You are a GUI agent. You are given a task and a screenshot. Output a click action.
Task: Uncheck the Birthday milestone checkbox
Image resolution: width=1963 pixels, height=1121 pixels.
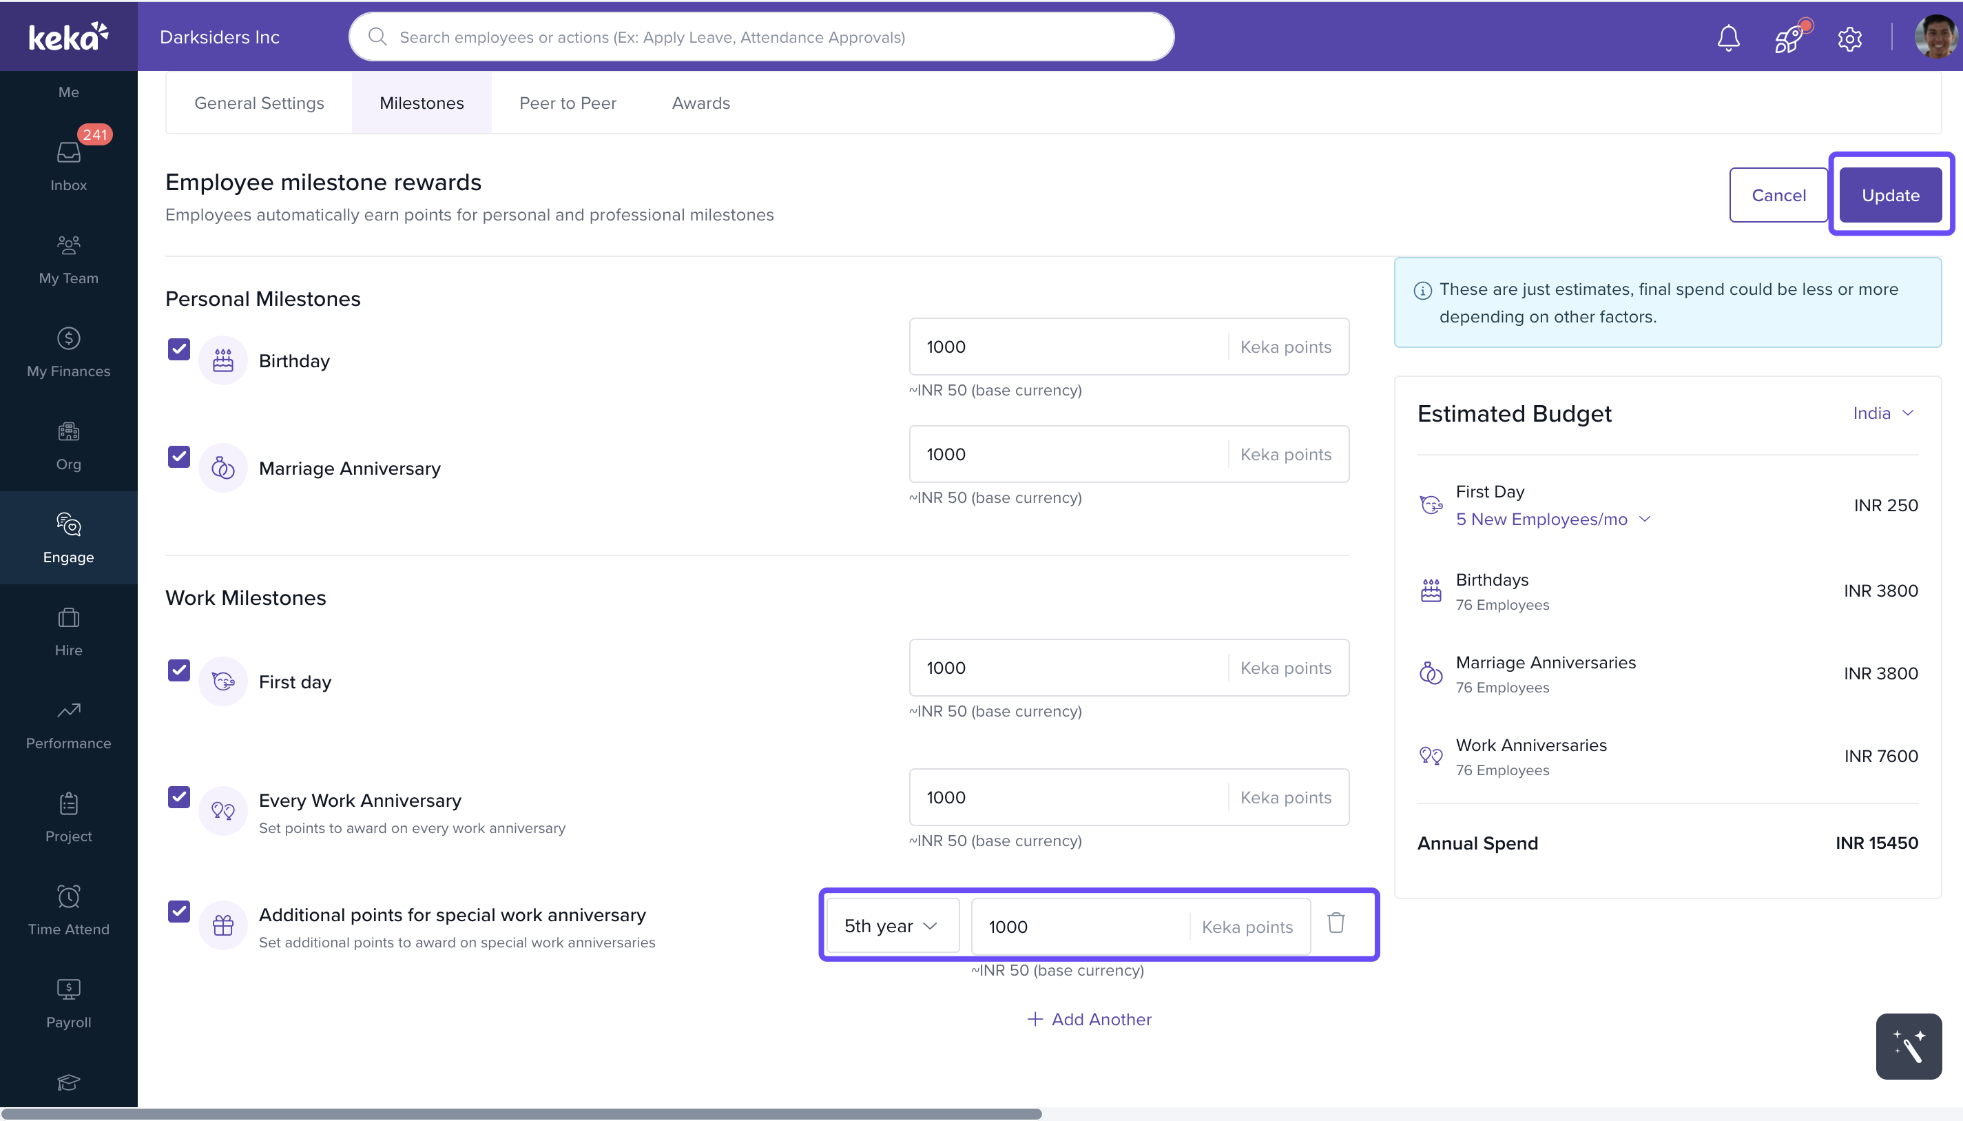coord(178,349)
